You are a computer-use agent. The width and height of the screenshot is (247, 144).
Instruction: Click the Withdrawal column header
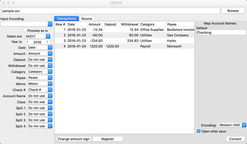click(x=129, y=24)
